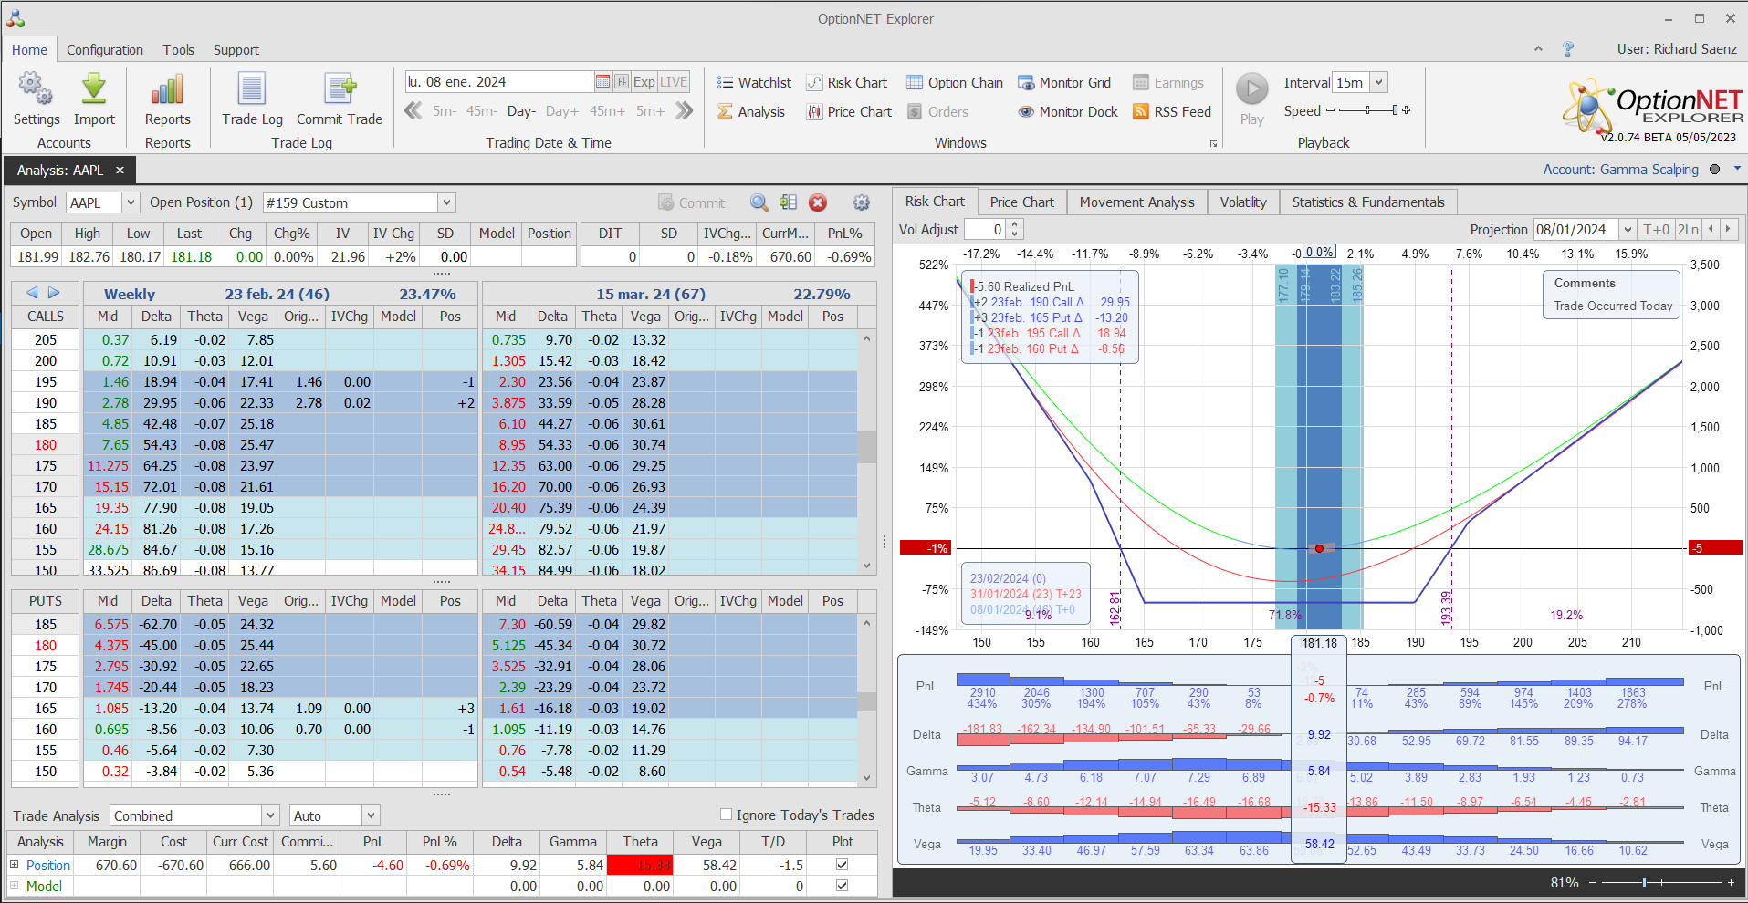Image resolution: width=1748 pixels, height=903 pixels.
Task: Open the trading date calendar picker
Action: [x=602, y=81]
